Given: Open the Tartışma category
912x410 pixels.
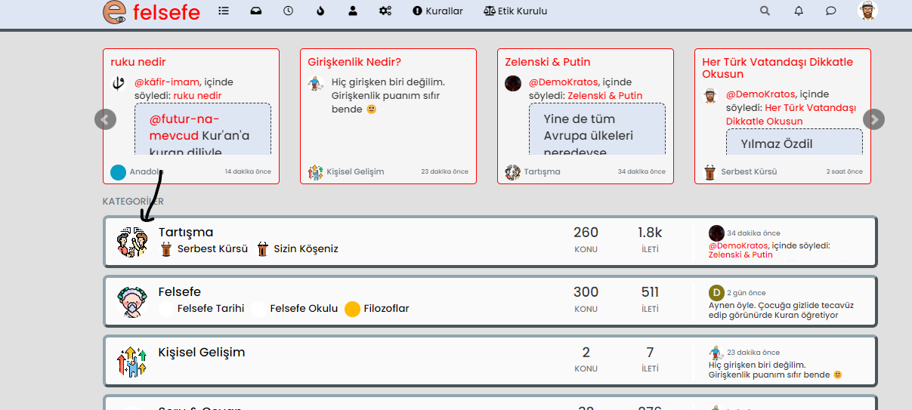Looking at the screenshot, I should tap(186, 233).
